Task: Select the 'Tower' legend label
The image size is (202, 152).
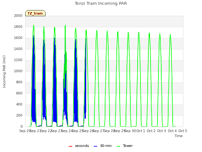Action: point(128,146)
